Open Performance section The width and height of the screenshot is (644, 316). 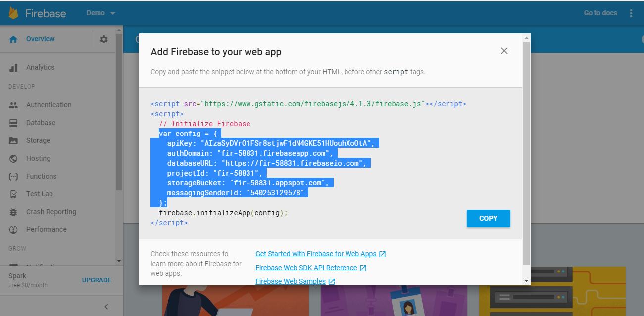[47, 230]
